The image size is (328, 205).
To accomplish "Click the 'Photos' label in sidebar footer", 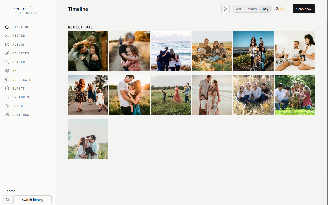I will tap(10, 191).
